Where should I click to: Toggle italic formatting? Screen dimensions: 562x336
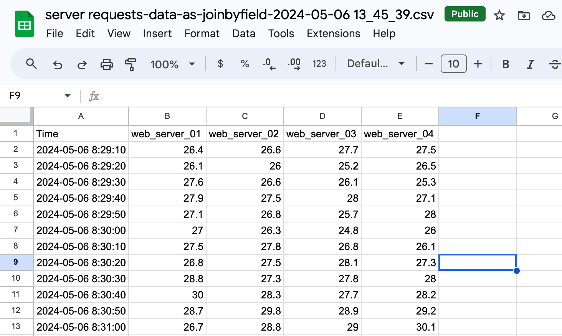tap(530, 64)
